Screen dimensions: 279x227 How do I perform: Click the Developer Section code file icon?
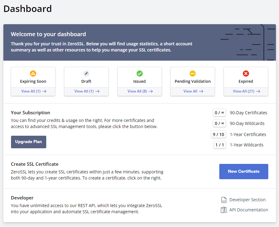(x=224, y=200)
